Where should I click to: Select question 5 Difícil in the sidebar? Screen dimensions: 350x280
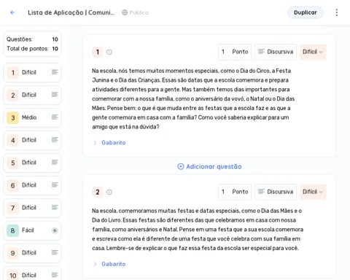coord(32,163)
